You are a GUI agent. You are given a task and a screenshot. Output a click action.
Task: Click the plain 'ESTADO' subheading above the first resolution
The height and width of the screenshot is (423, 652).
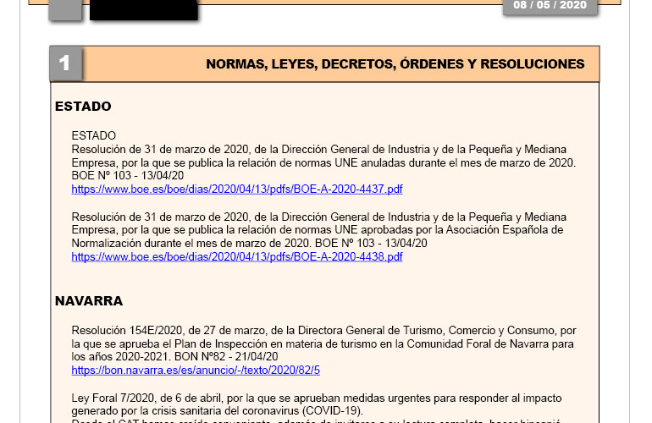click(x=93, y=136)
